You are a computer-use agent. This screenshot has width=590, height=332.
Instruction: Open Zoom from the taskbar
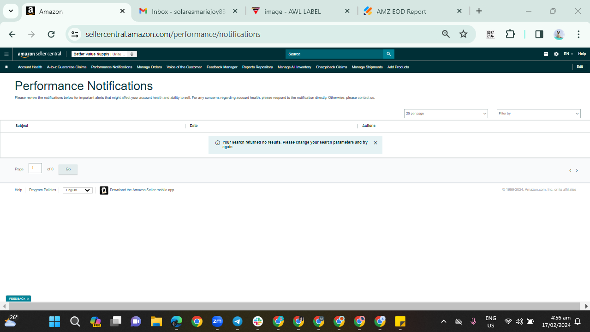click(x=217, y=321)
